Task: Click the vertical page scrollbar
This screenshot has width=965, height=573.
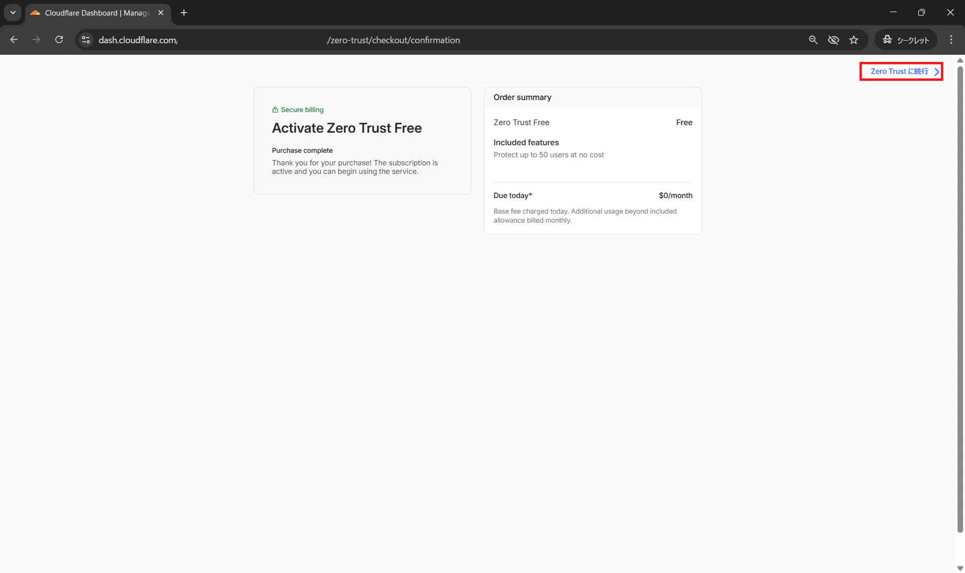Action: pyautogui.click(x=960, y=299)
